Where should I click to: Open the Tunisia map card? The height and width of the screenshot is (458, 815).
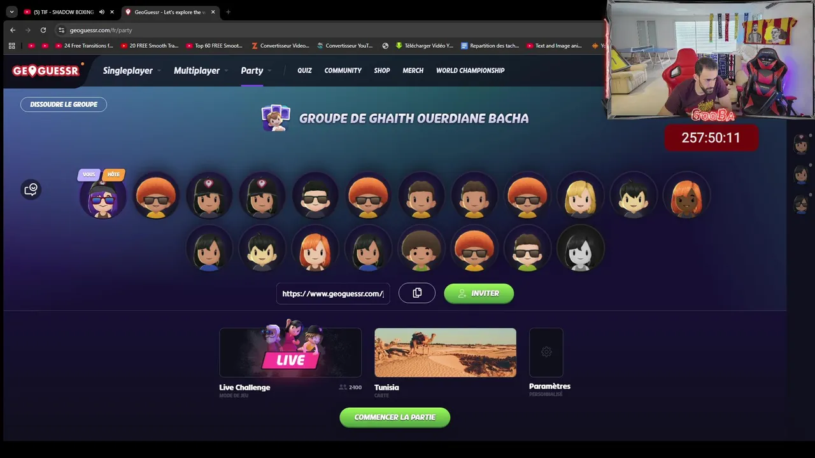[x=445, y=352]
